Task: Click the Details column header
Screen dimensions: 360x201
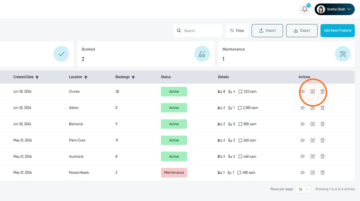Action: [223, 77]
